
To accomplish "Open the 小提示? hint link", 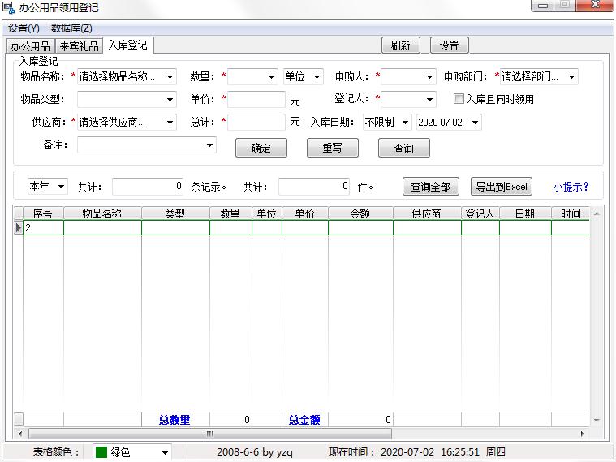I will tap(571, 187).
